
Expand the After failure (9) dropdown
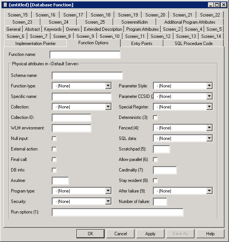tap(209, 191)
